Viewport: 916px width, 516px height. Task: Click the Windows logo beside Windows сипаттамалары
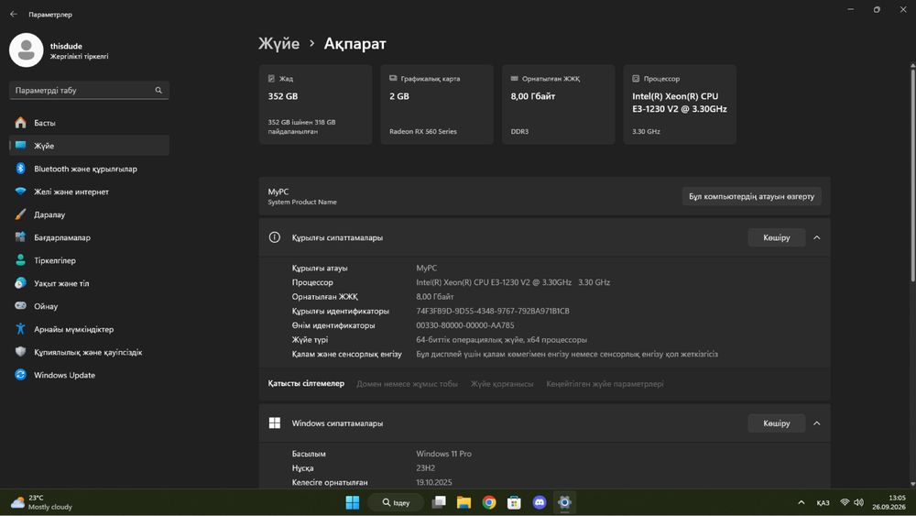(275, 423)
